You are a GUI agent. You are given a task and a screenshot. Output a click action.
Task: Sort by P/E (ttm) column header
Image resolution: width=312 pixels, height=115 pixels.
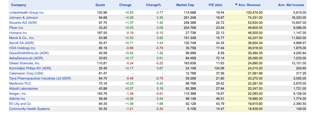point(215,5)
